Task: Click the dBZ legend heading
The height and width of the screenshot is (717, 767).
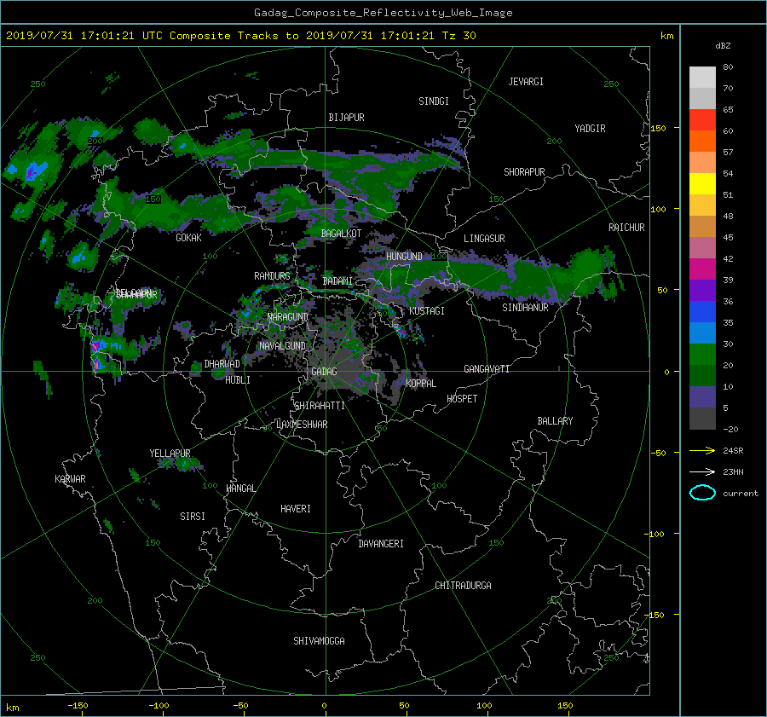Action: point(723,45)
